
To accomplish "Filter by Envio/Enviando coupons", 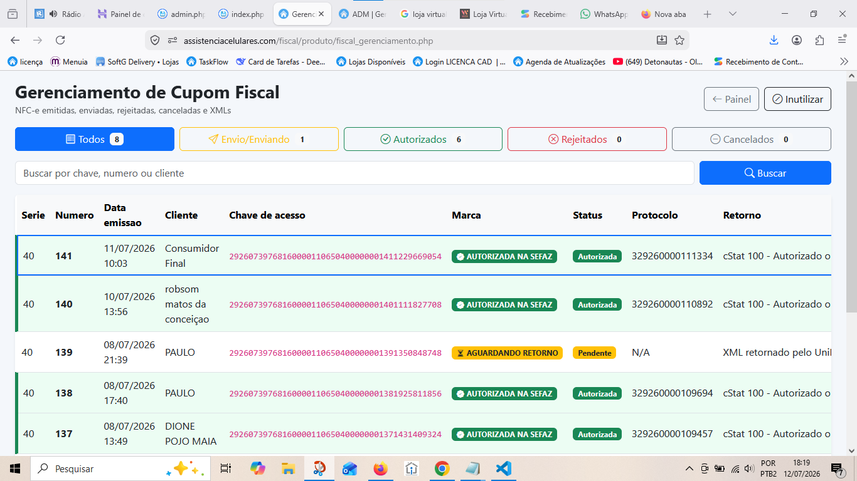I will tap(259, 139).
